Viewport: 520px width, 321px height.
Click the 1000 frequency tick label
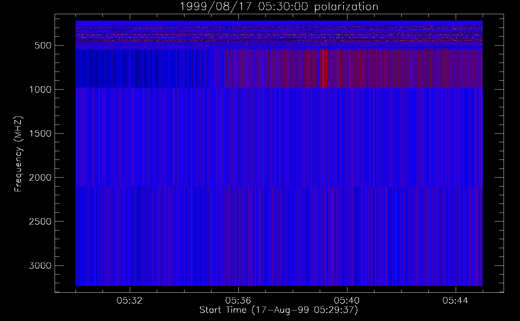(40, 90)
